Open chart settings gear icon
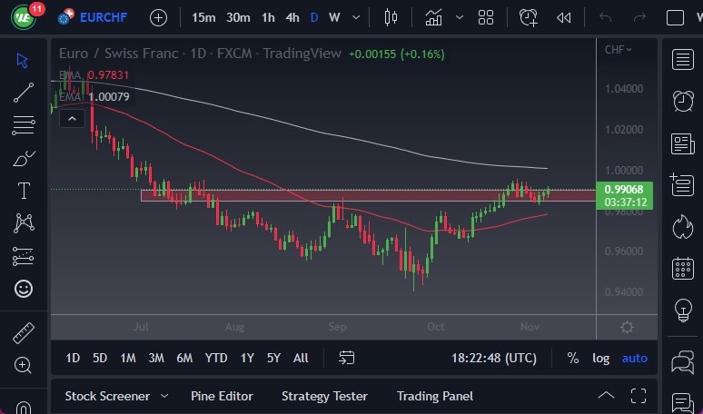 coord(627,327)
